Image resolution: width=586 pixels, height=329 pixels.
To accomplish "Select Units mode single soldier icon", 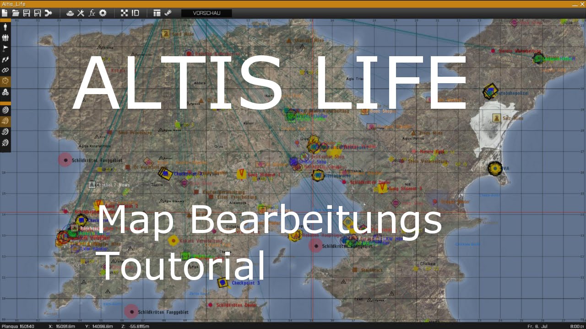I will (5, 27).
